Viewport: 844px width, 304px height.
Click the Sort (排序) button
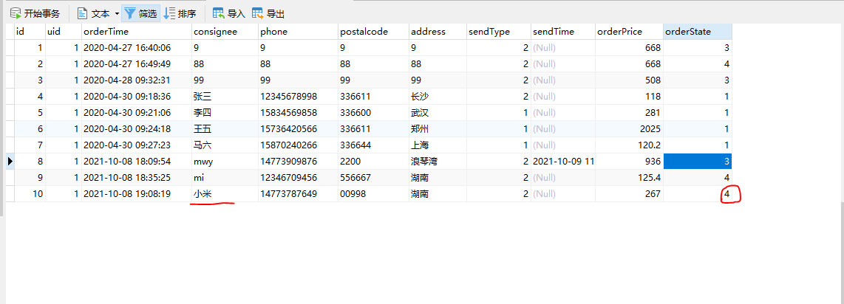[180, 13]
